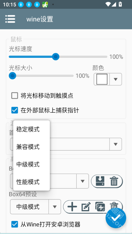This screenshot has height=234, width=132.
Task: Tap the blue checkmark confirm button
Action: pyautogui.click(x=116, y=218)
